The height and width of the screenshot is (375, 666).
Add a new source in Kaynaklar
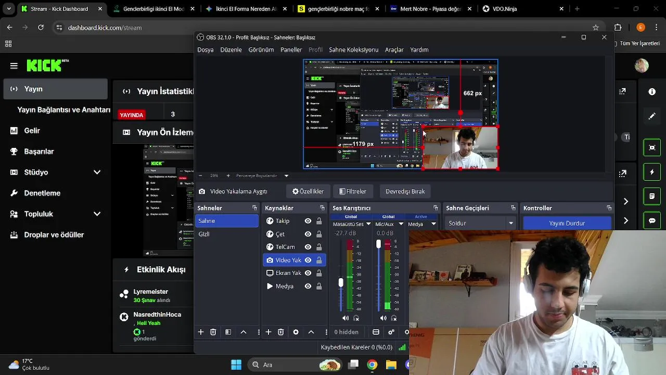click(x=268, y=332)
